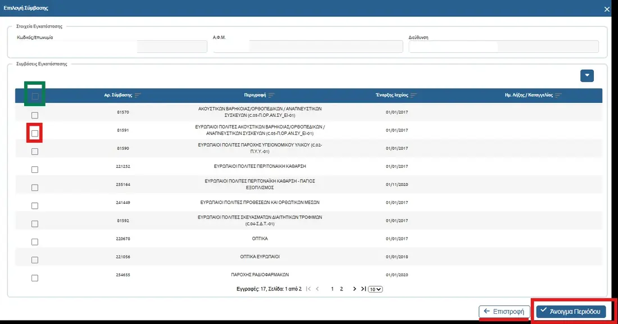Tick the ΟΠΤΙΚΑ ΕΥΡΩΠΑΙΟΙ row checkbox
Screen dimensions: 618x324
(x=35, y=260)
